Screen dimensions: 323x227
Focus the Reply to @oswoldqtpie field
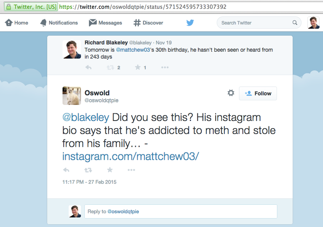[x=180, y=211]
